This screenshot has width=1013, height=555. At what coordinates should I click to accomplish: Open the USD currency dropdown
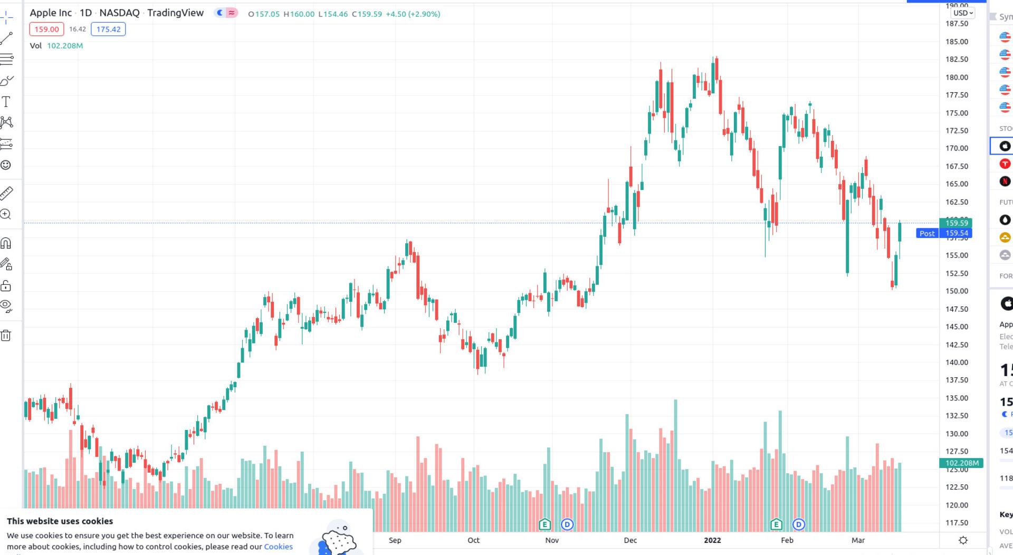point(963,13)
